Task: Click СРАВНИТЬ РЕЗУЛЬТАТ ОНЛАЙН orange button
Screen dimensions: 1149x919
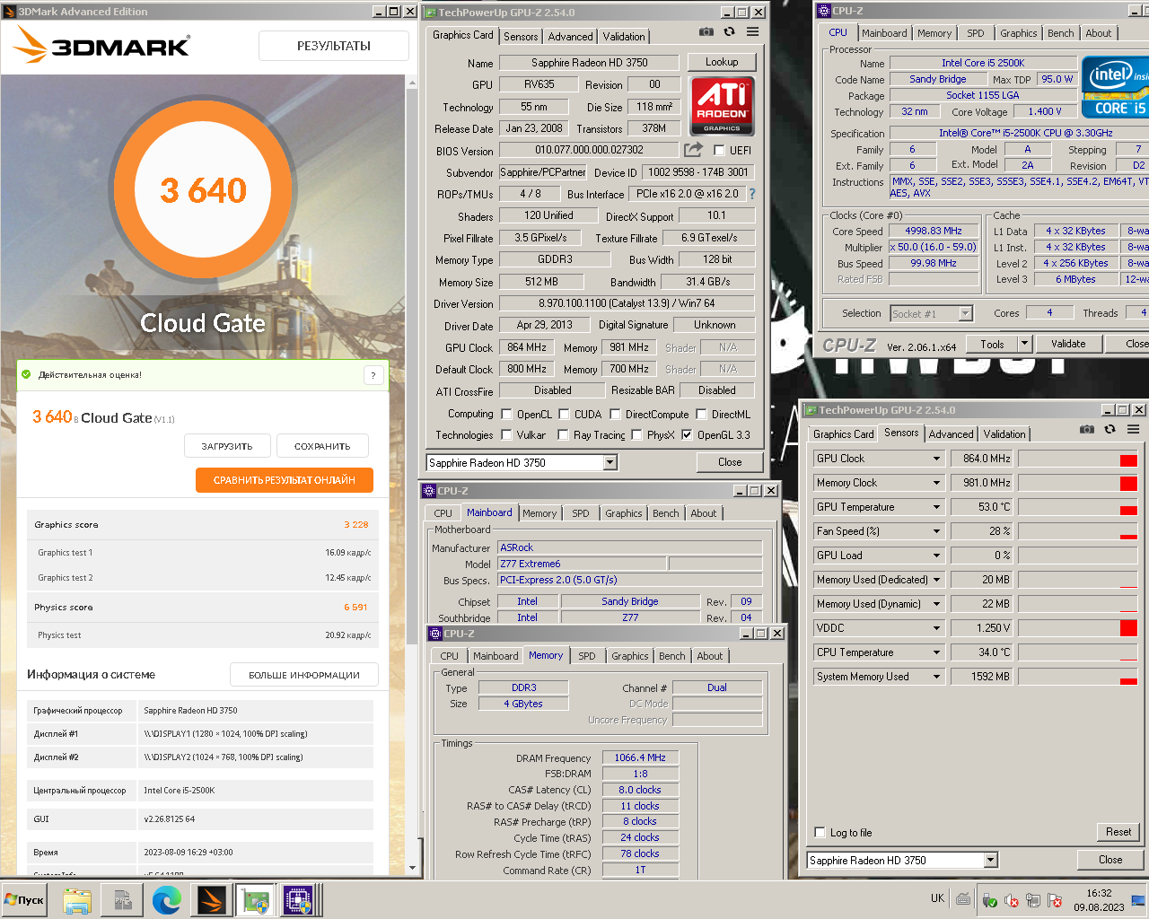Action: coord(285,480)
